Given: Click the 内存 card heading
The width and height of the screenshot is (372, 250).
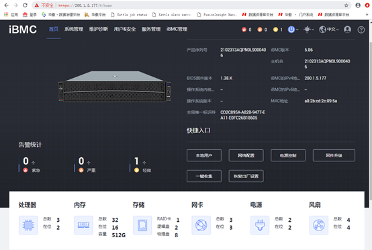Looking at the screenshot, I should (80, 205).
